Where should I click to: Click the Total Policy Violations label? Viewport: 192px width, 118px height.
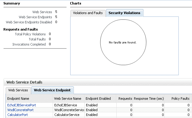[30, 34]
